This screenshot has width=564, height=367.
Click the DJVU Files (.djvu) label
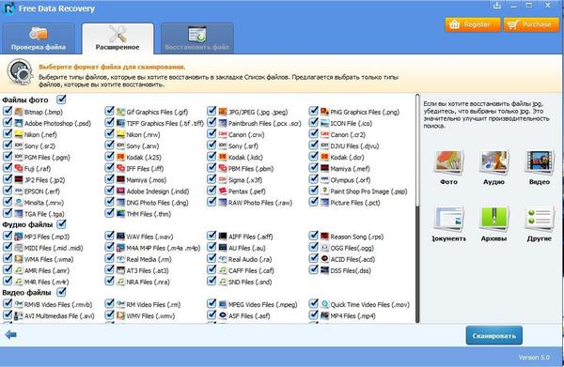tap(354, 146)
